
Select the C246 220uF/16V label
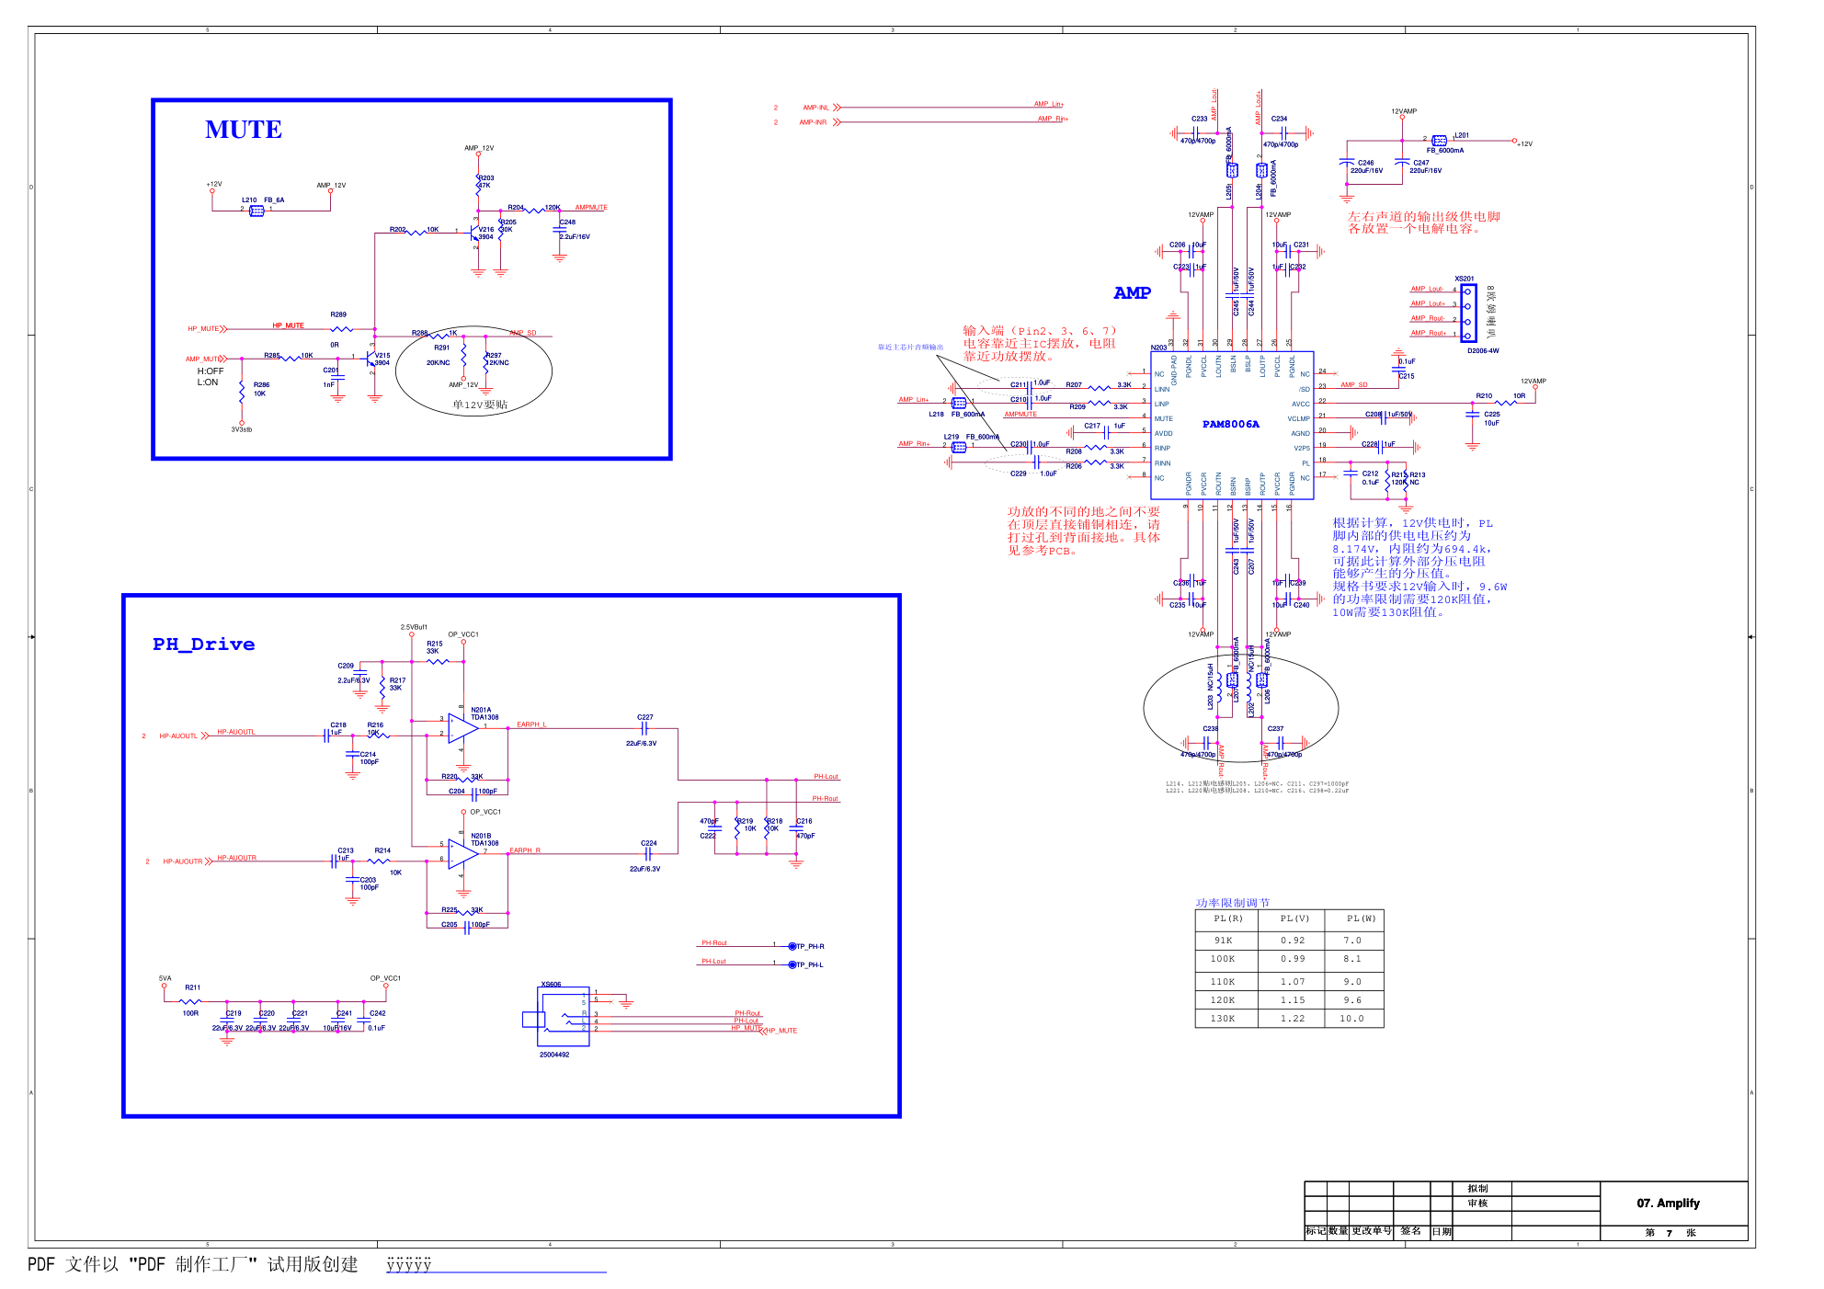coord(1366,166)
